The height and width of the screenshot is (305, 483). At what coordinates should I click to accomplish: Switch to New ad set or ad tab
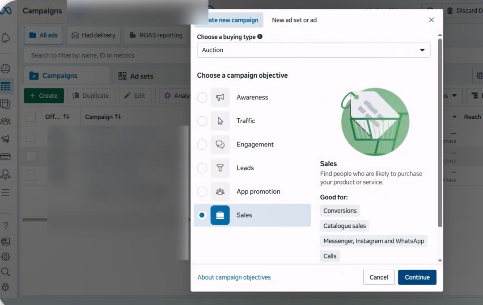(x=294, y=20)
